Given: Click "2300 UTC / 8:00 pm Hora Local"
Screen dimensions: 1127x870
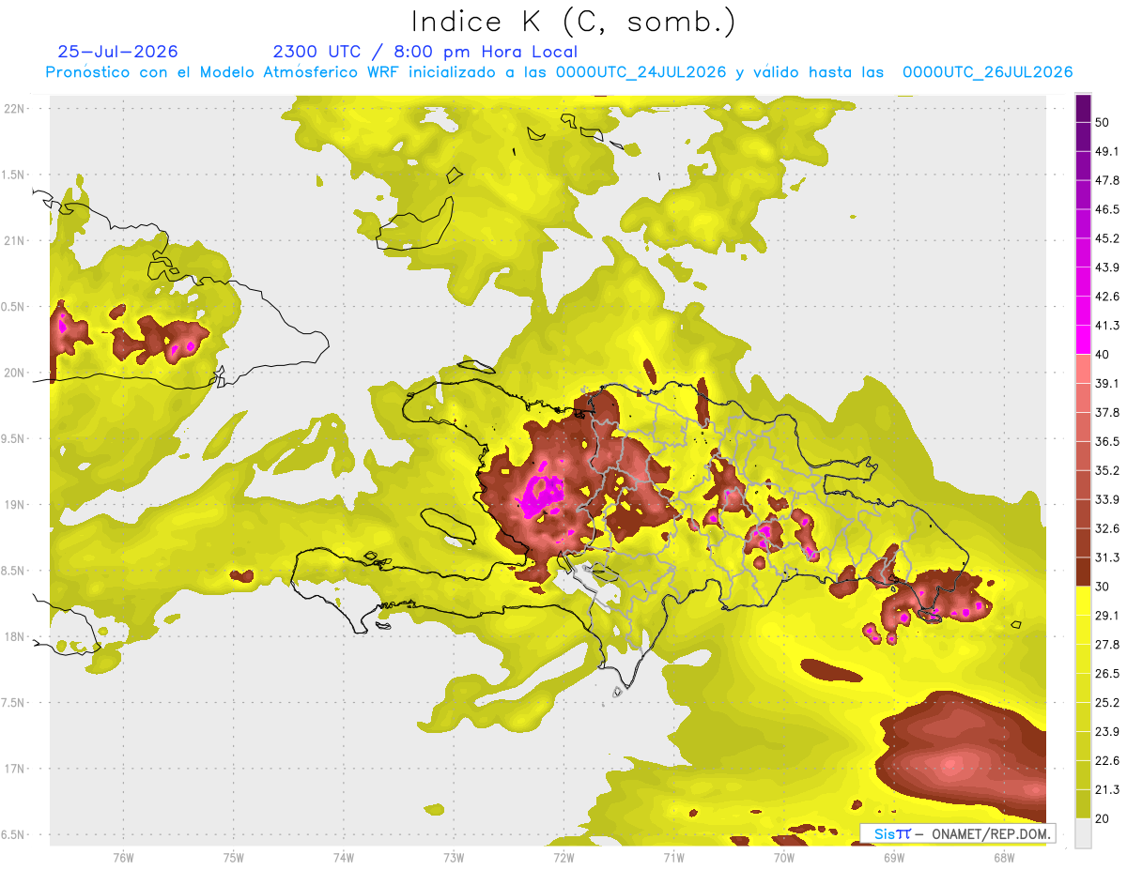Looking at the screenshot, I should coord(425,52).
